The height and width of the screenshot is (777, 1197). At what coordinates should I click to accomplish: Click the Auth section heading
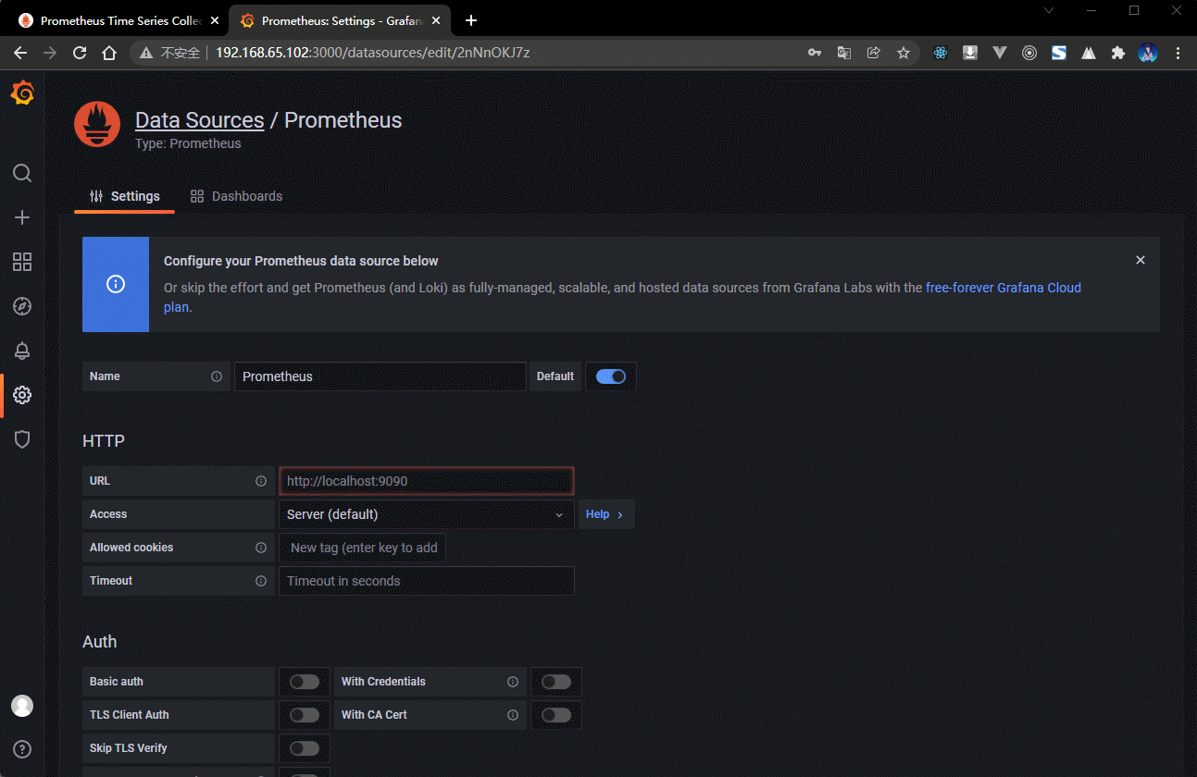pyautogui.click(x=100, y=642)
